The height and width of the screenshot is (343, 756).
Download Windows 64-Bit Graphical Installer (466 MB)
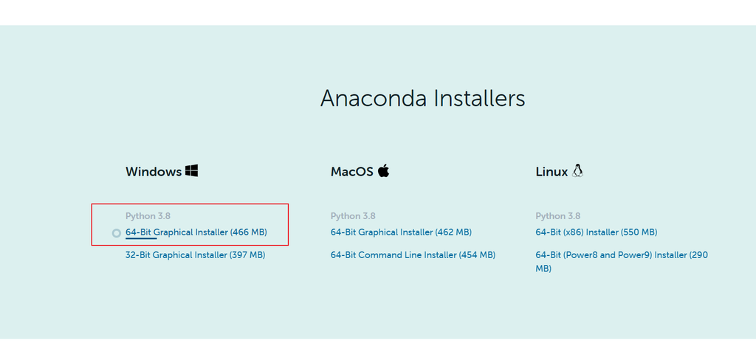[x=196, y=232]
